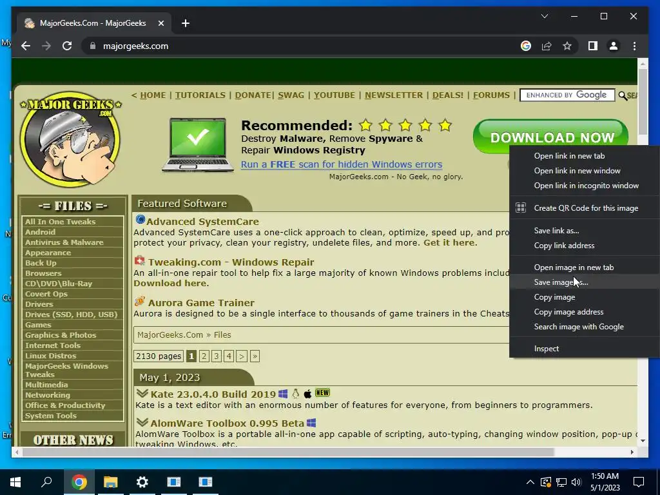The width and height of the screenshot is (660, 495).
Task: Open the Google icon in address bar
Action: (526, 46)
